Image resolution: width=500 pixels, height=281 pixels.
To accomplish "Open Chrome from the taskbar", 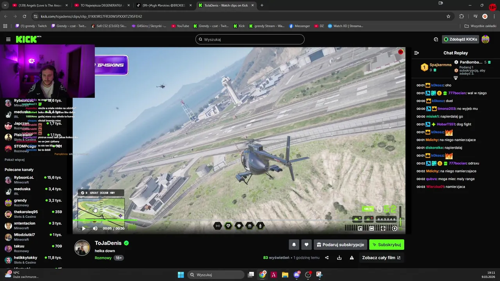I will (262, 275).
